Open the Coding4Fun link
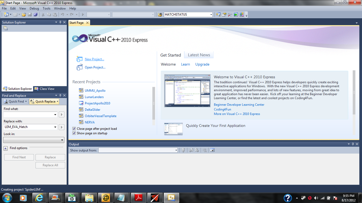 (222, 109)
